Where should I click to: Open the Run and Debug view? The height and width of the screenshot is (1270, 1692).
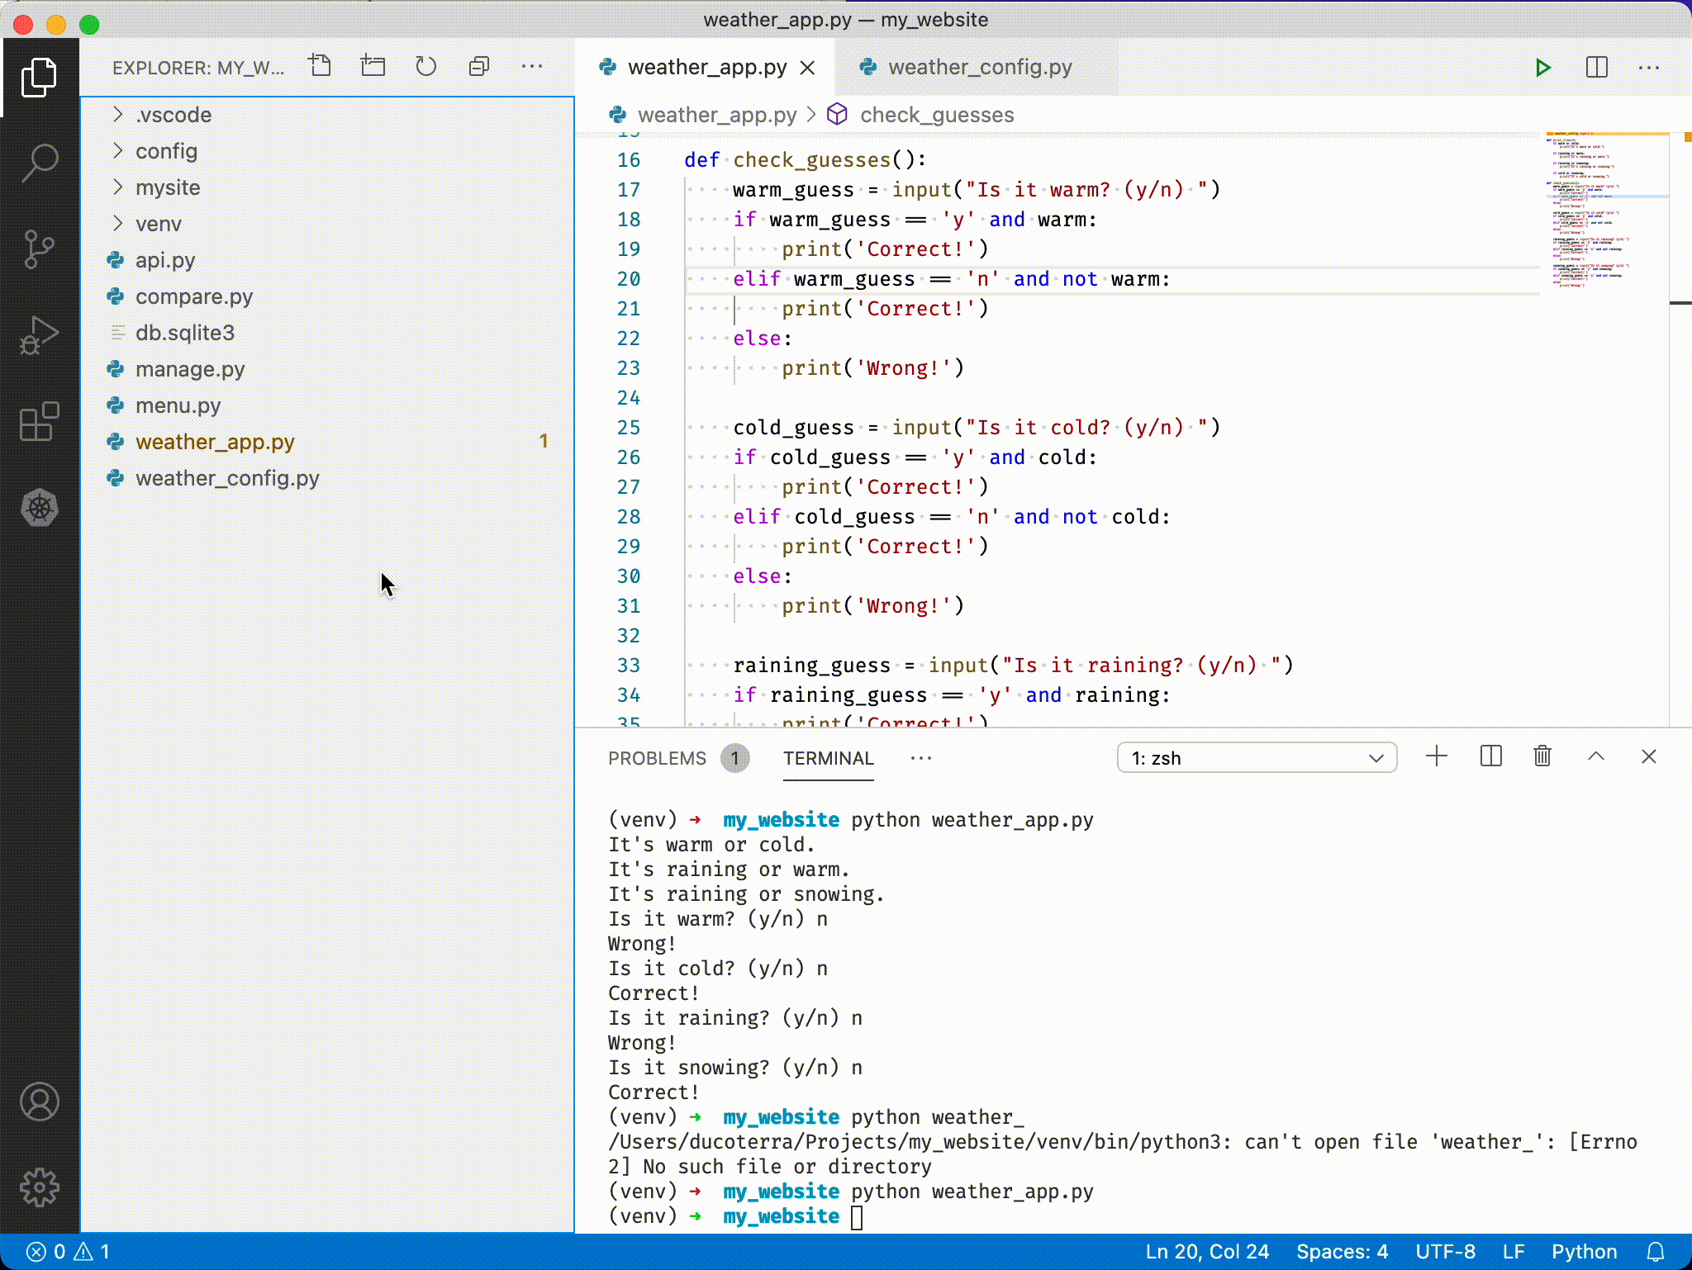(39, 335)
